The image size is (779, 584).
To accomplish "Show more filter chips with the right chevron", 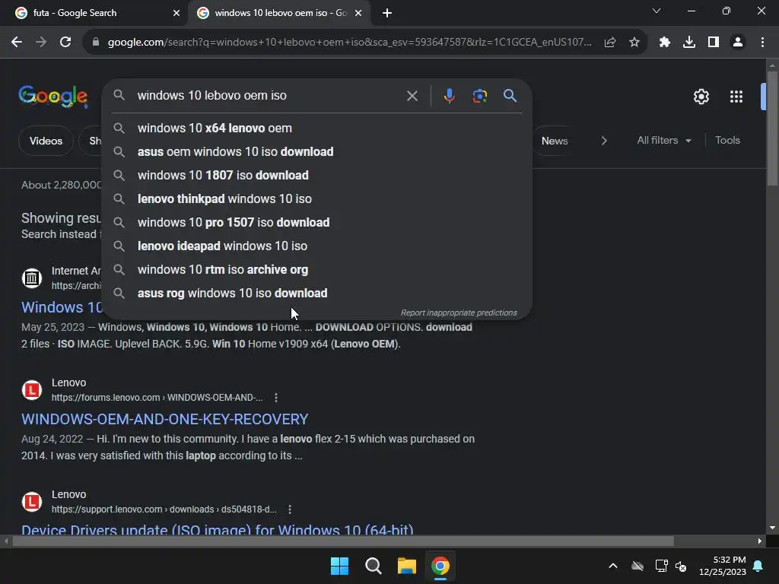I will click(603, 141).
